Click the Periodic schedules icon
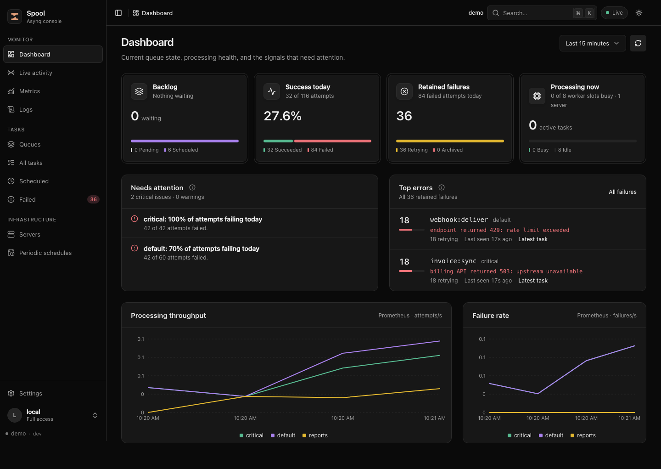Screen dimensions: 661x469 (x=11, y=253)
